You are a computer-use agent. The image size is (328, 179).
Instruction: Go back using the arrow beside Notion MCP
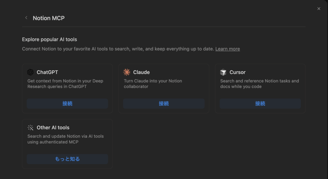pyautogui.click(x=26, y=18)
